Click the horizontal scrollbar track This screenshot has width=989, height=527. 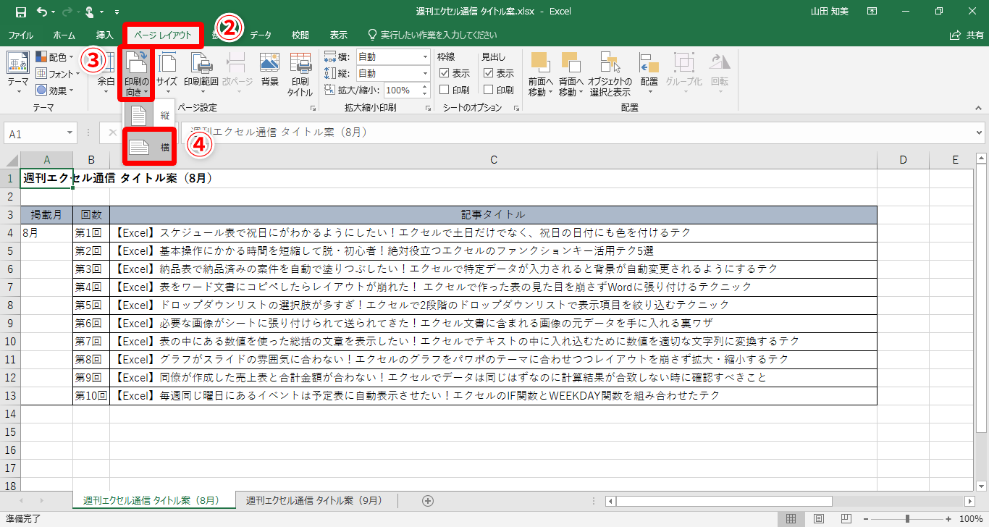point(898,501)
